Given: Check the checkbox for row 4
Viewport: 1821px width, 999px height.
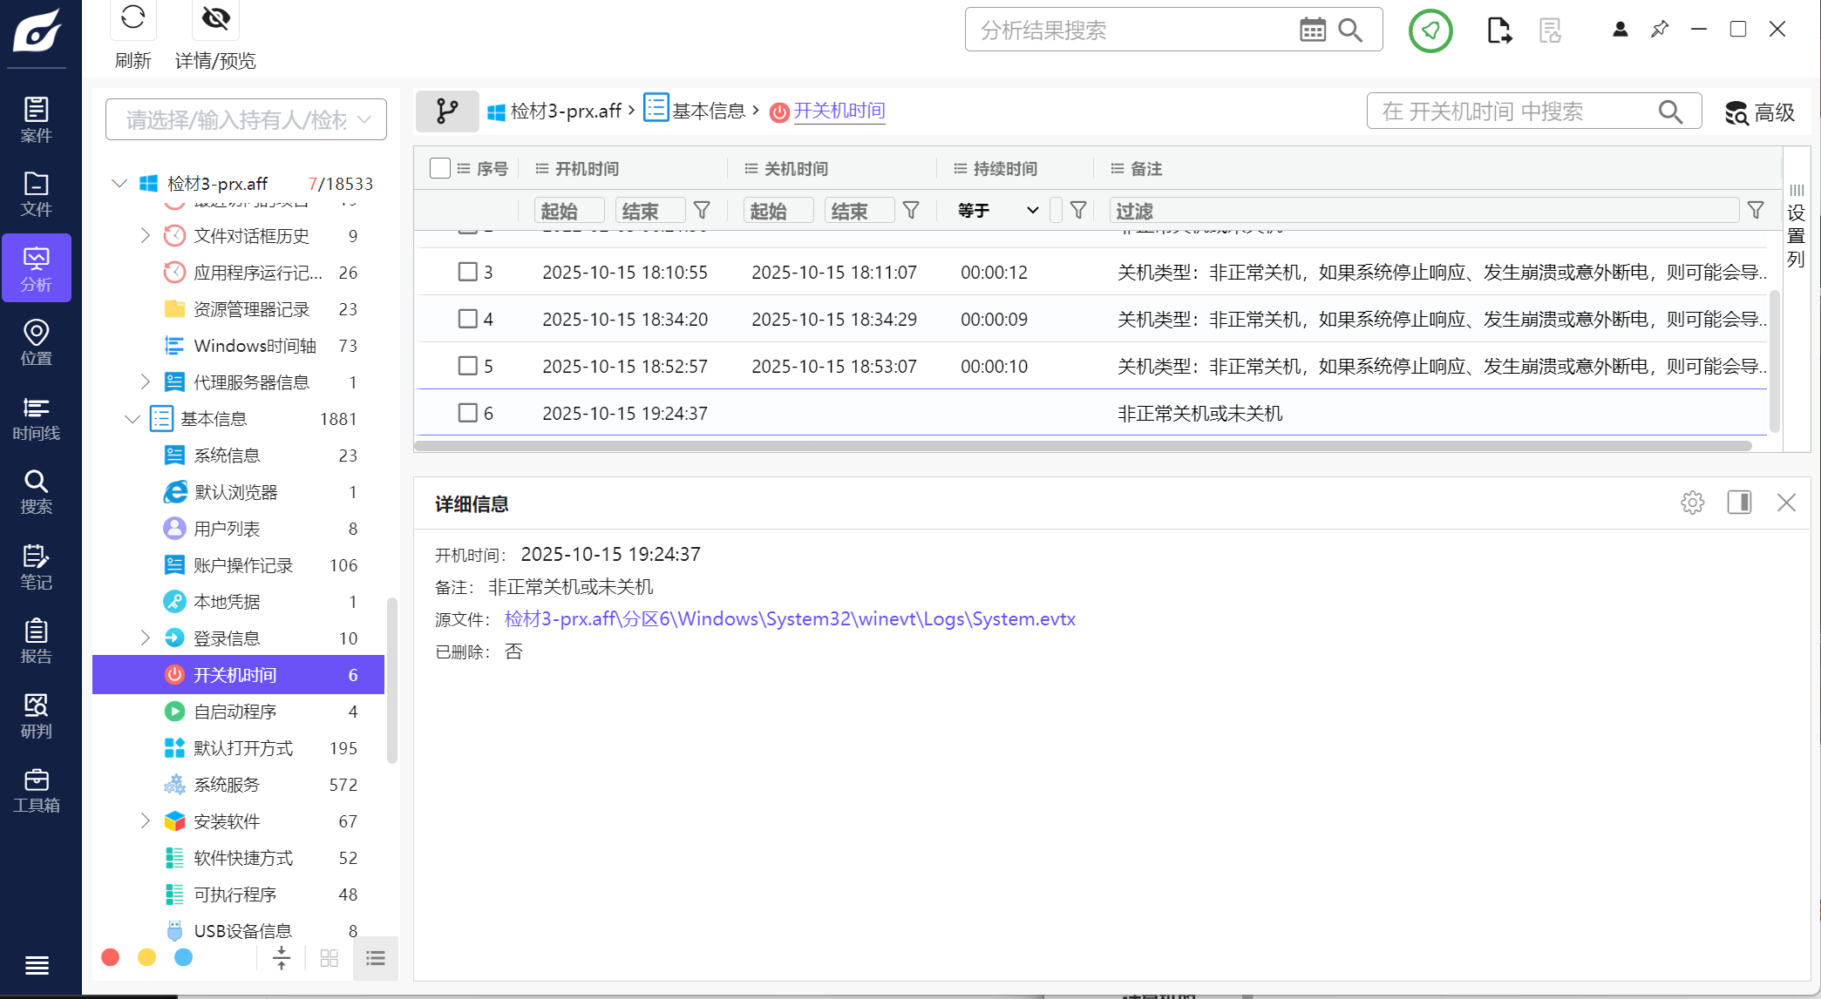Looking at the screenshot, I should 468,319.
